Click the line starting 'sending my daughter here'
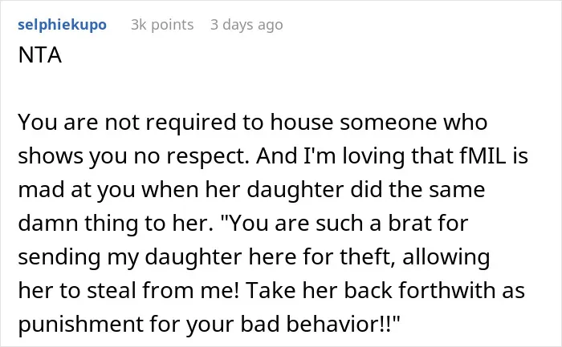This screenshot has height=347, width=562. [254, 257]
